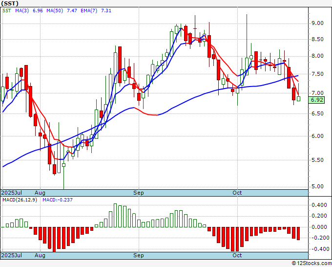Click the Aug label on MACD axis

coord(40,255)
